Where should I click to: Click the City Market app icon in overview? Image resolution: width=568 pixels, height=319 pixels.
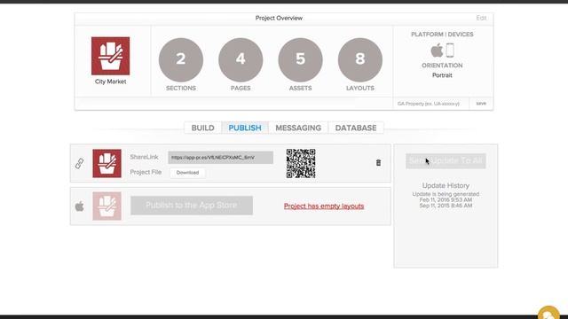point(110,56)
